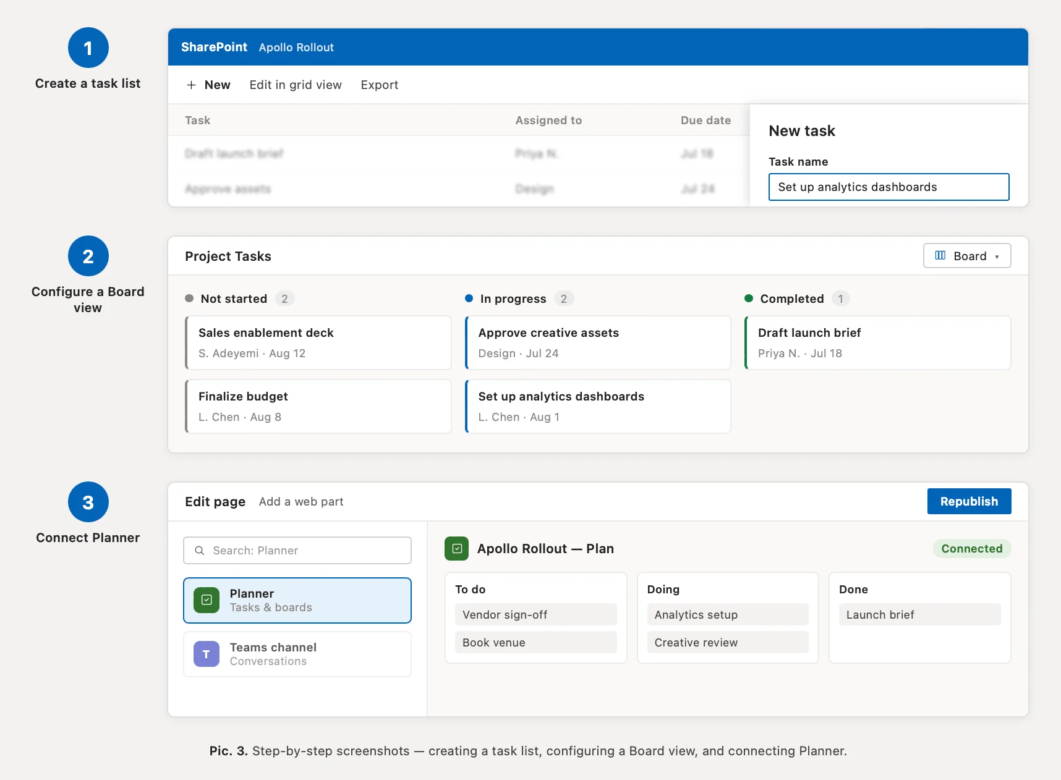This screenshot has width=1061, height=780.
Task: Click the blue In progress status dot
Action: [x=469, y=299]
